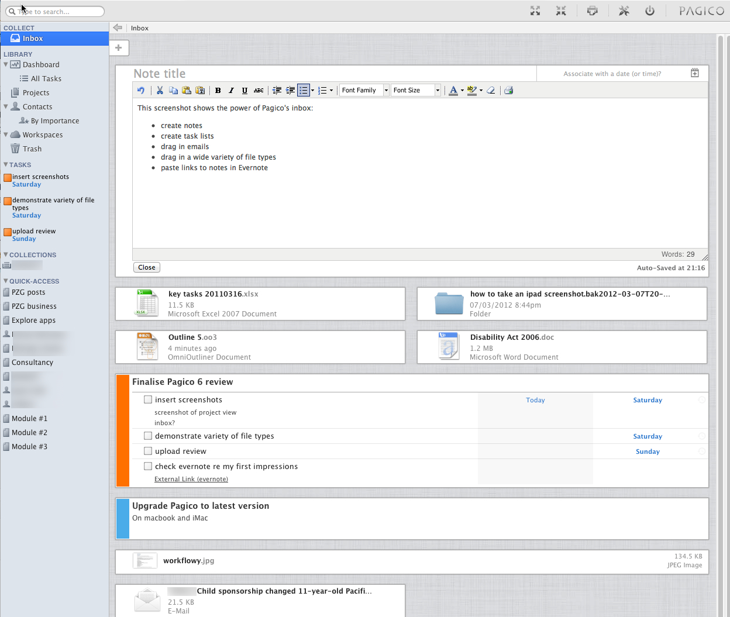
Task: Open the text color picker dropdown arrow
Action: point(462,90)
